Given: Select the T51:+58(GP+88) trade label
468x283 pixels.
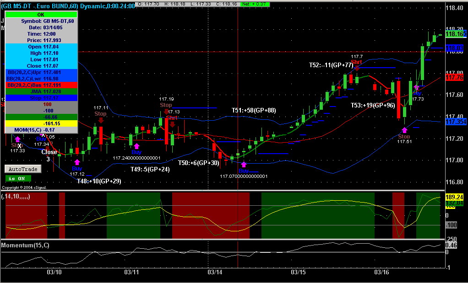Looking at the screenshot, I should point(254,111).
